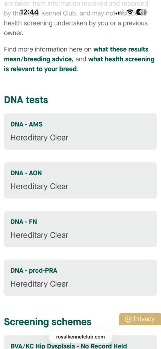Tap the BVA/KC Hip Dysplasia record card
This screenshot has height=349, width=161.
click(80, 342)
